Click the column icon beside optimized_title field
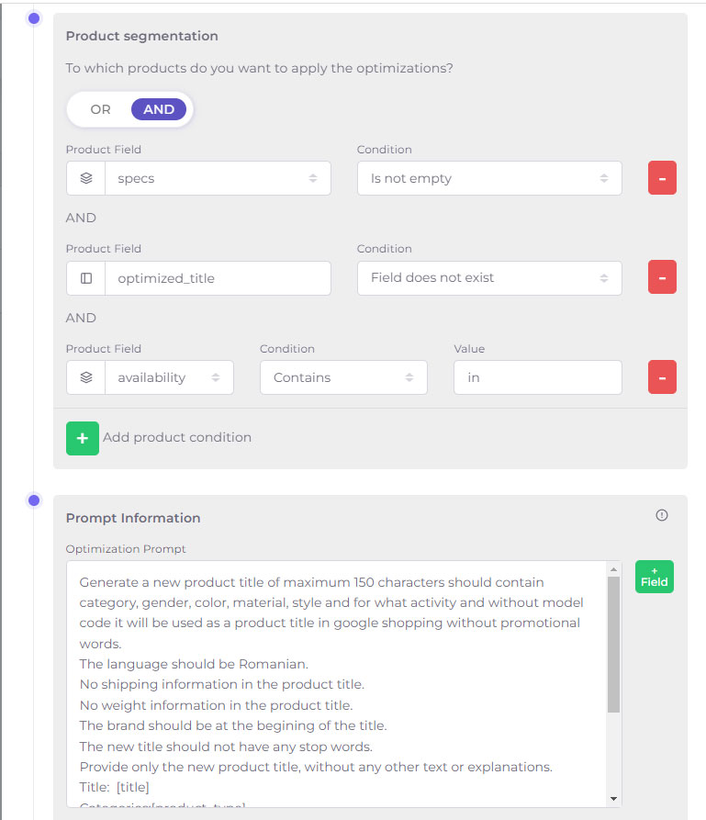The height and width of the screenshot is (820, 706). (85, 278)
